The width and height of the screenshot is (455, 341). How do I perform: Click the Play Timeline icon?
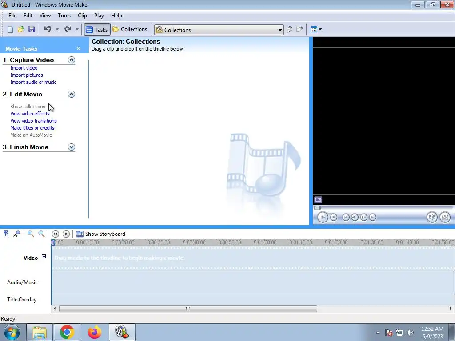[66, 234]
